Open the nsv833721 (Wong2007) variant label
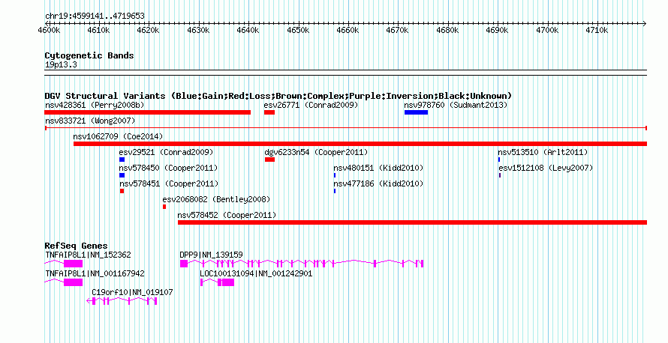The width and height of the screenshot is (668, 343). pos(90,121)
